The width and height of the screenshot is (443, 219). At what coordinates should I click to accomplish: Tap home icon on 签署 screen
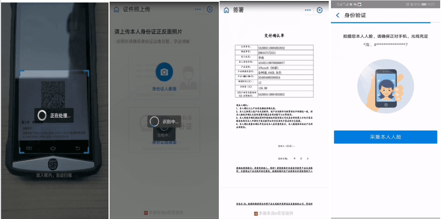pyautogui.click(x=226, y=10)
